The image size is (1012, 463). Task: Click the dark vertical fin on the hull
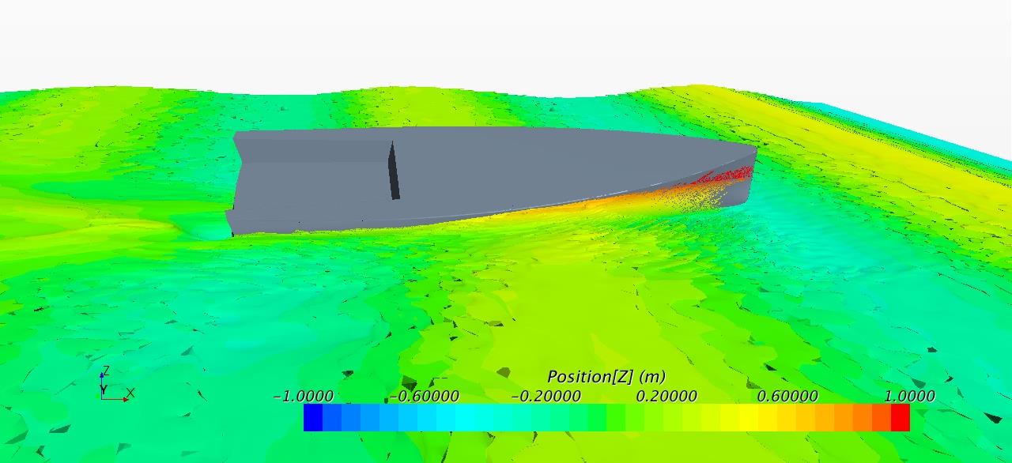click(x=395, y=171)
